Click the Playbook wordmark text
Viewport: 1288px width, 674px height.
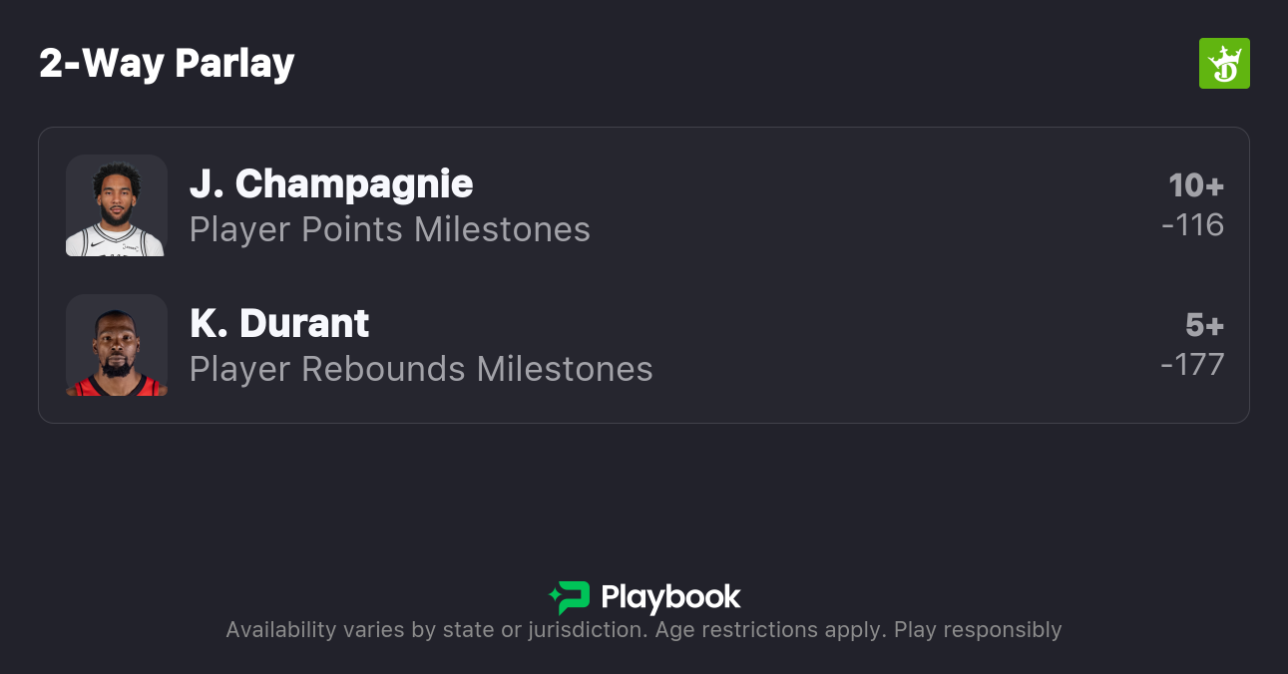pos(670,597)
